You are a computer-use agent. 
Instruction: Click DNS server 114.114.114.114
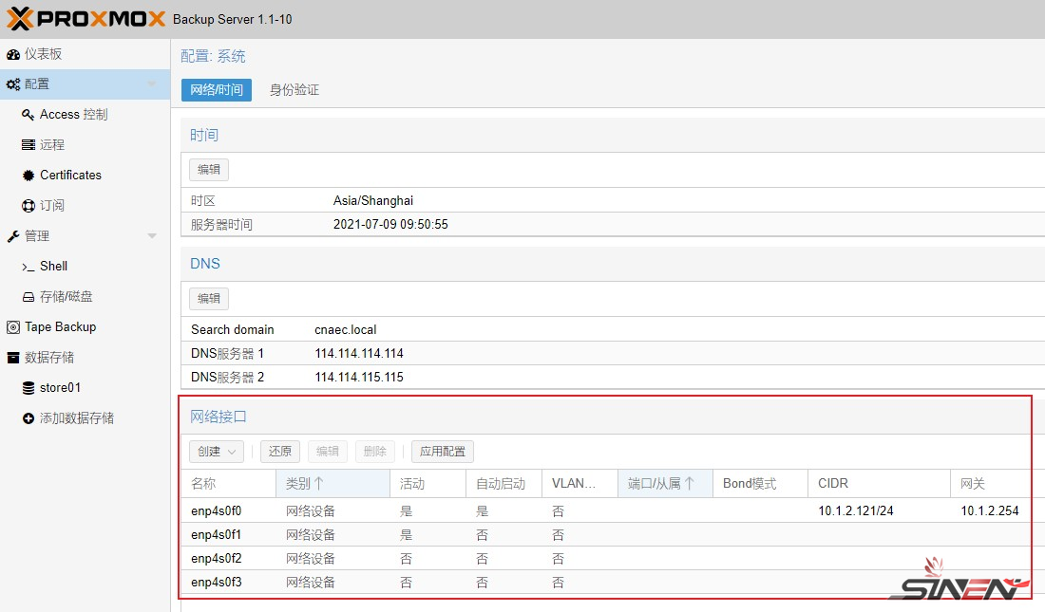coord(358,353)
